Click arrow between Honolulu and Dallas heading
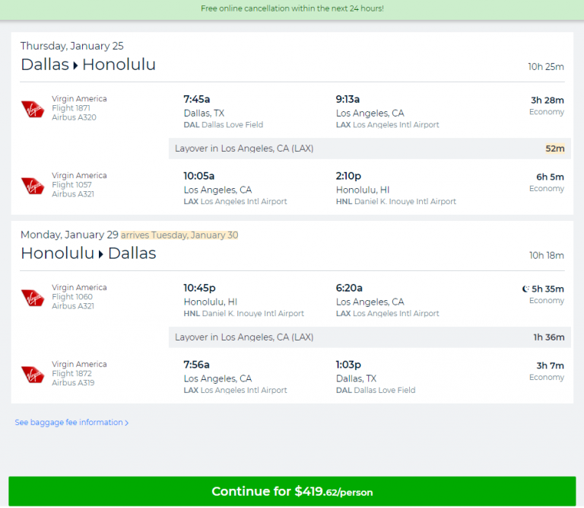The width and height of the screenshot is (584, 508). point(101,254)
